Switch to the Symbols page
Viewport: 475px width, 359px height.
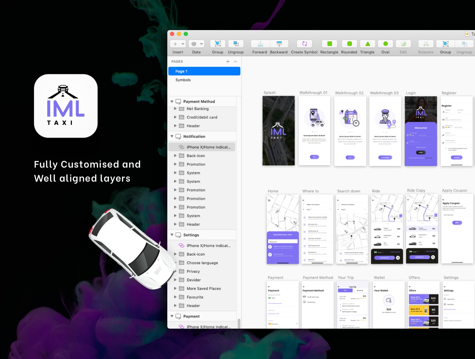pyautogui.click(x=183, y=80)
